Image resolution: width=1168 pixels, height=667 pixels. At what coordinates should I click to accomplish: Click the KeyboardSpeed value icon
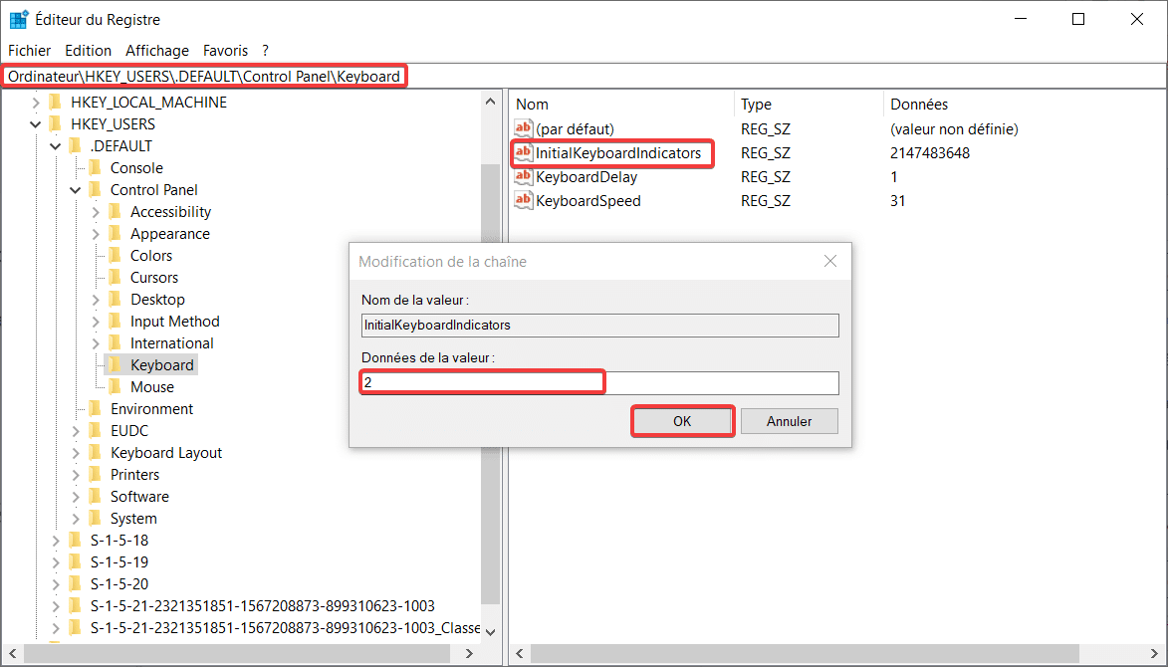tap(524, 201)
